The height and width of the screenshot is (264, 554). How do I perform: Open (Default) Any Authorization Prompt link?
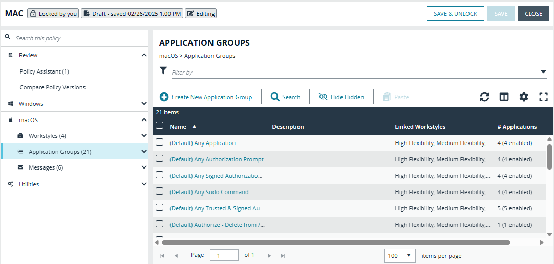(217, 159)
